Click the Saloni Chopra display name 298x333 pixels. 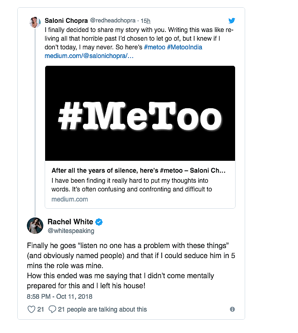click(x=66, y=21)
